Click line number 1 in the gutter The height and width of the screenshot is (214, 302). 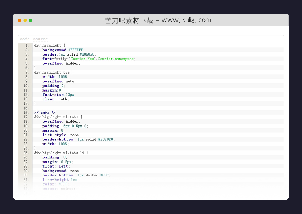(x=27, y=46)
